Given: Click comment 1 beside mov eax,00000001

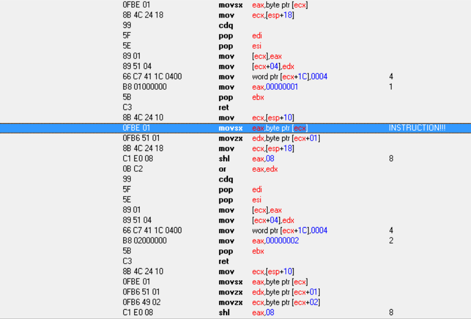Looking at the screenshot, I should 391,87.
